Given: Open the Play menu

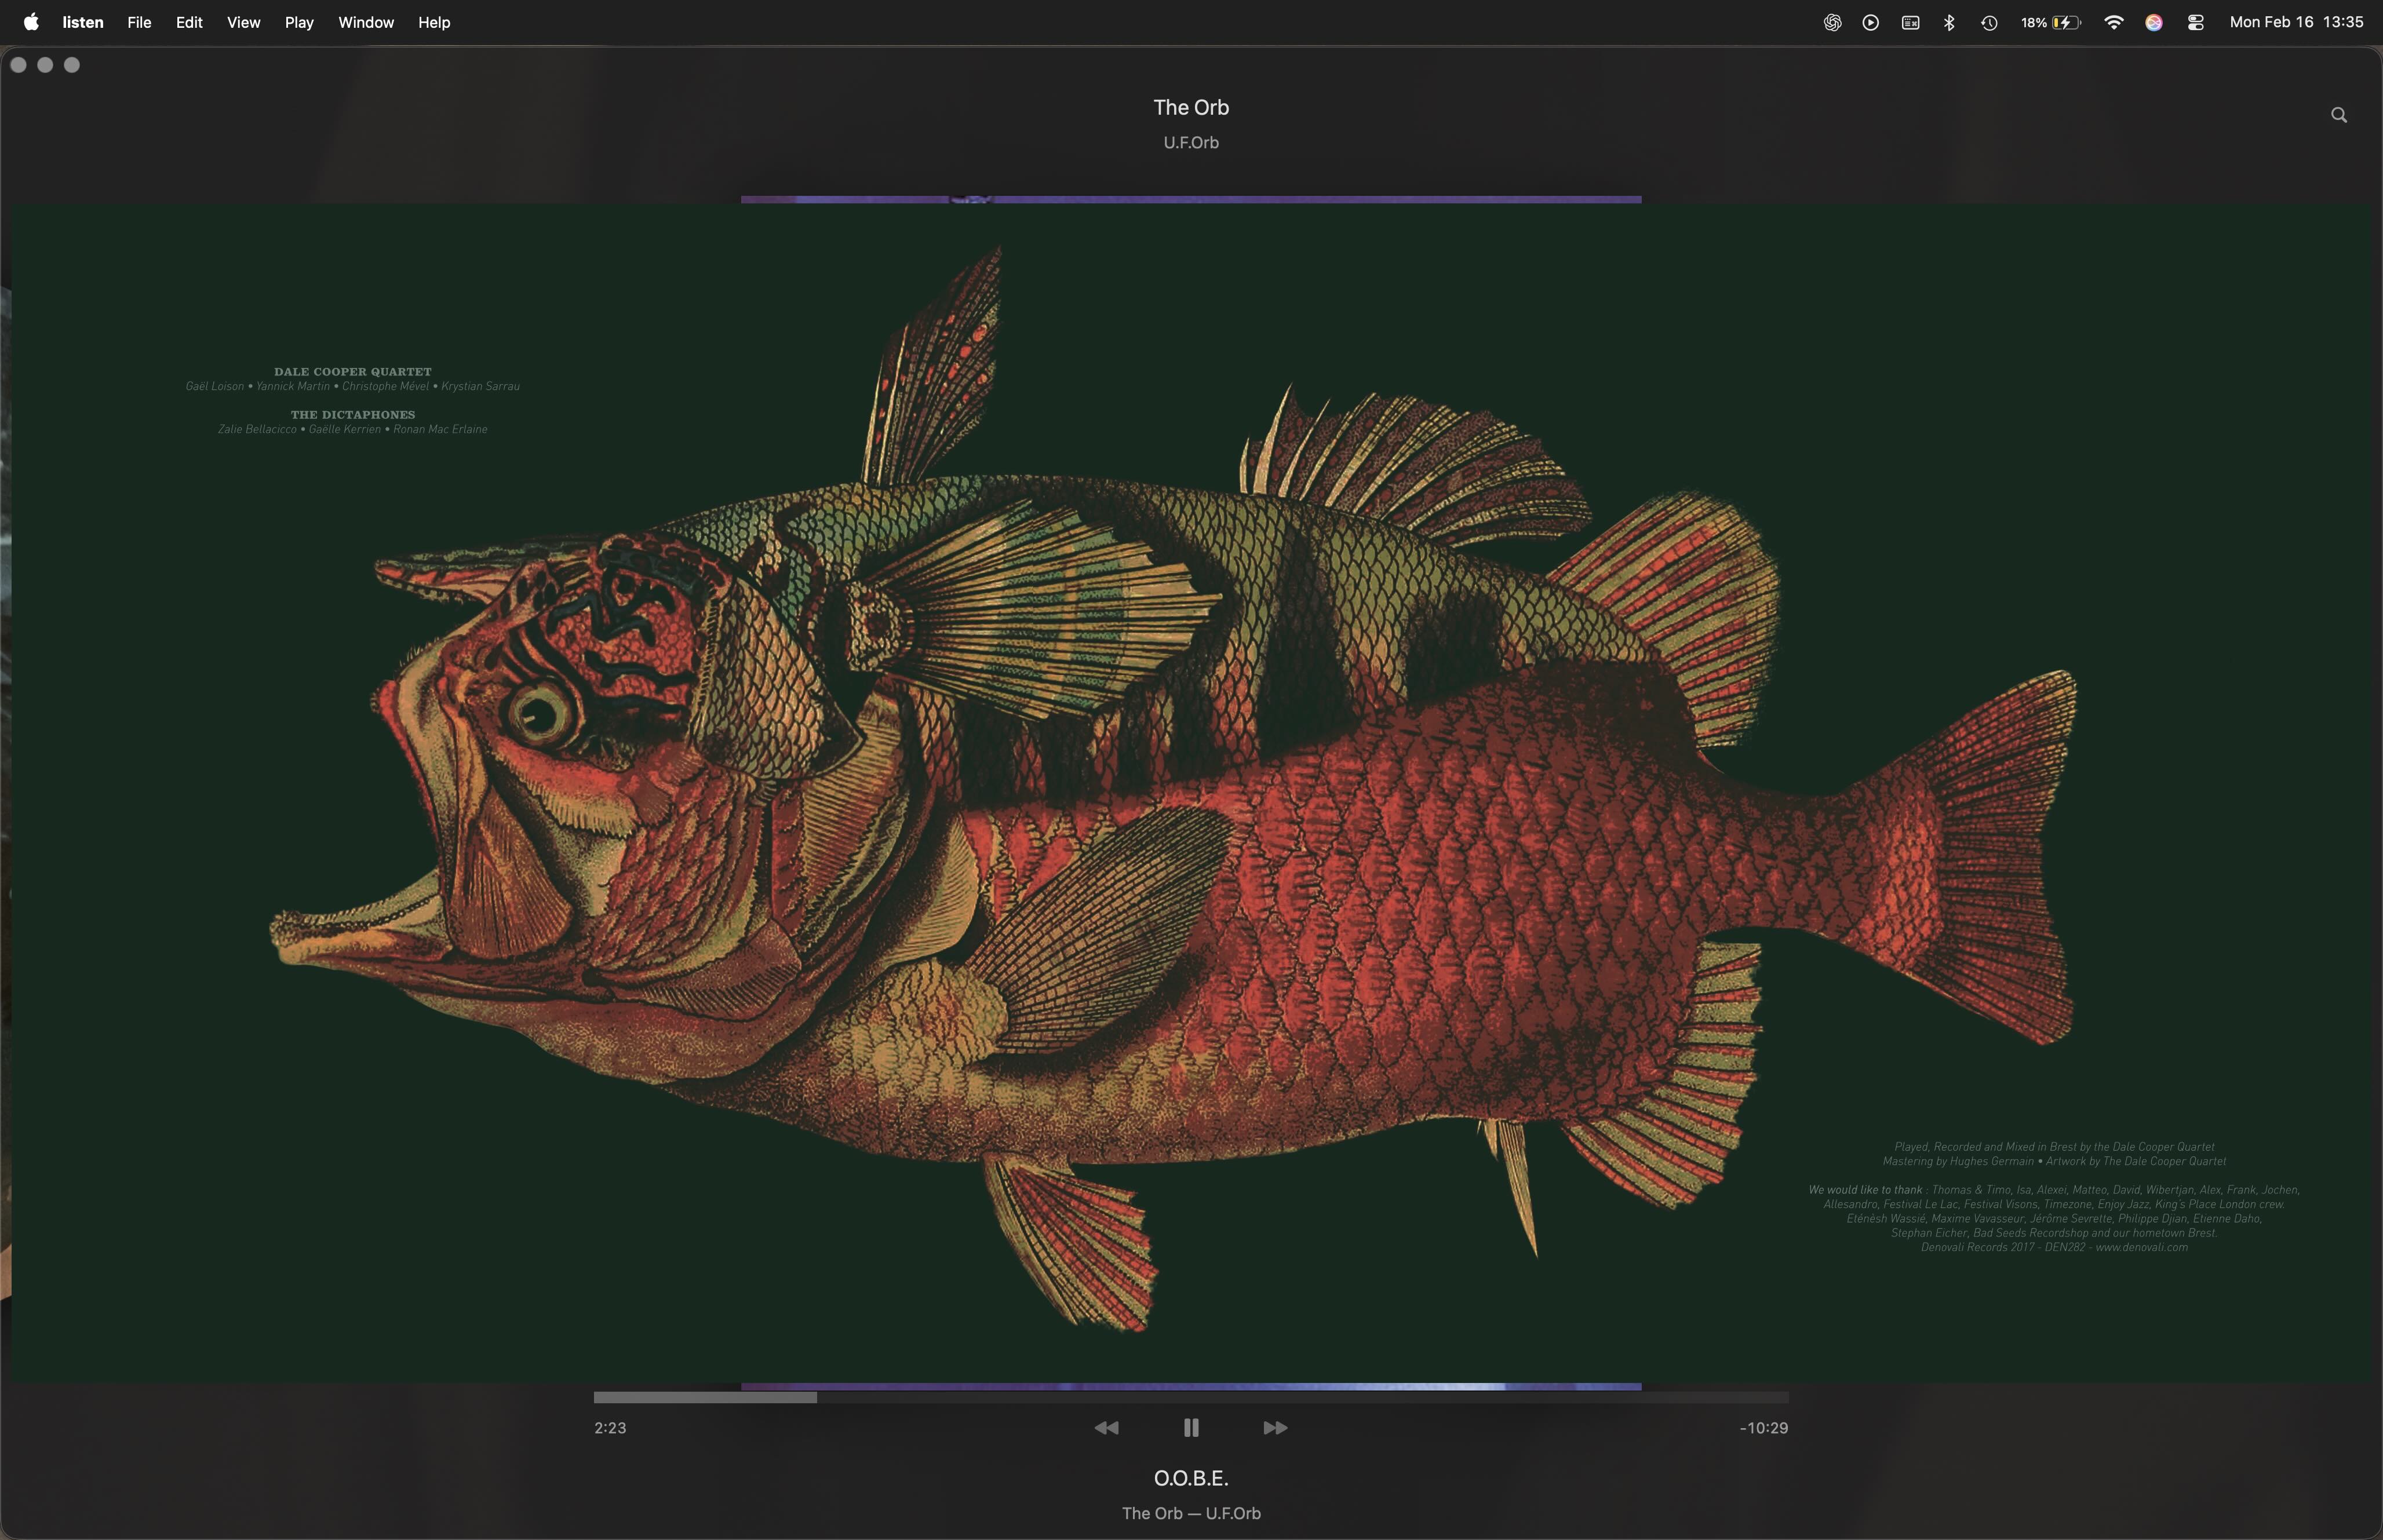Looking at the screenshot, I should [298, 22].
